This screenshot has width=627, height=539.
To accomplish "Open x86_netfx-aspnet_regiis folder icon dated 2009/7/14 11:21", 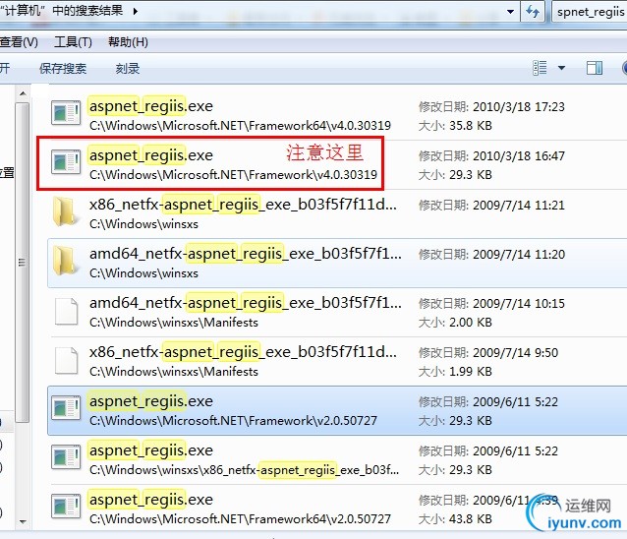I will [x=65, y=211].
